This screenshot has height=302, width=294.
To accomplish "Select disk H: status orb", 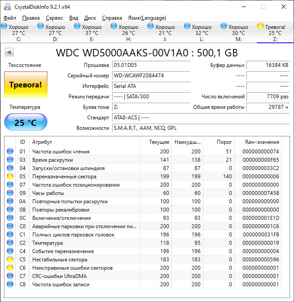I will coord(114,26).
